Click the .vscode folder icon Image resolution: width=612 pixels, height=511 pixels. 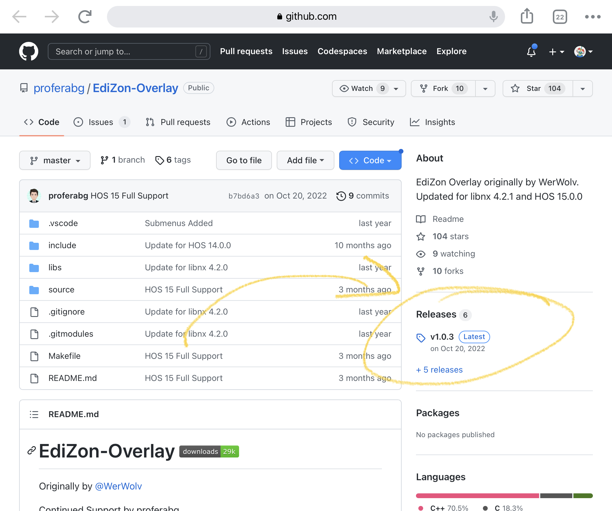coord(34,223)
